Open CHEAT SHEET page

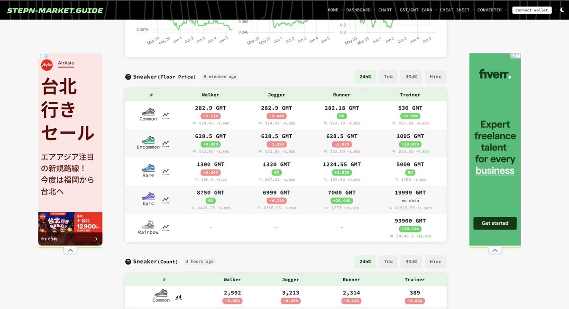[x=455, y=10]
